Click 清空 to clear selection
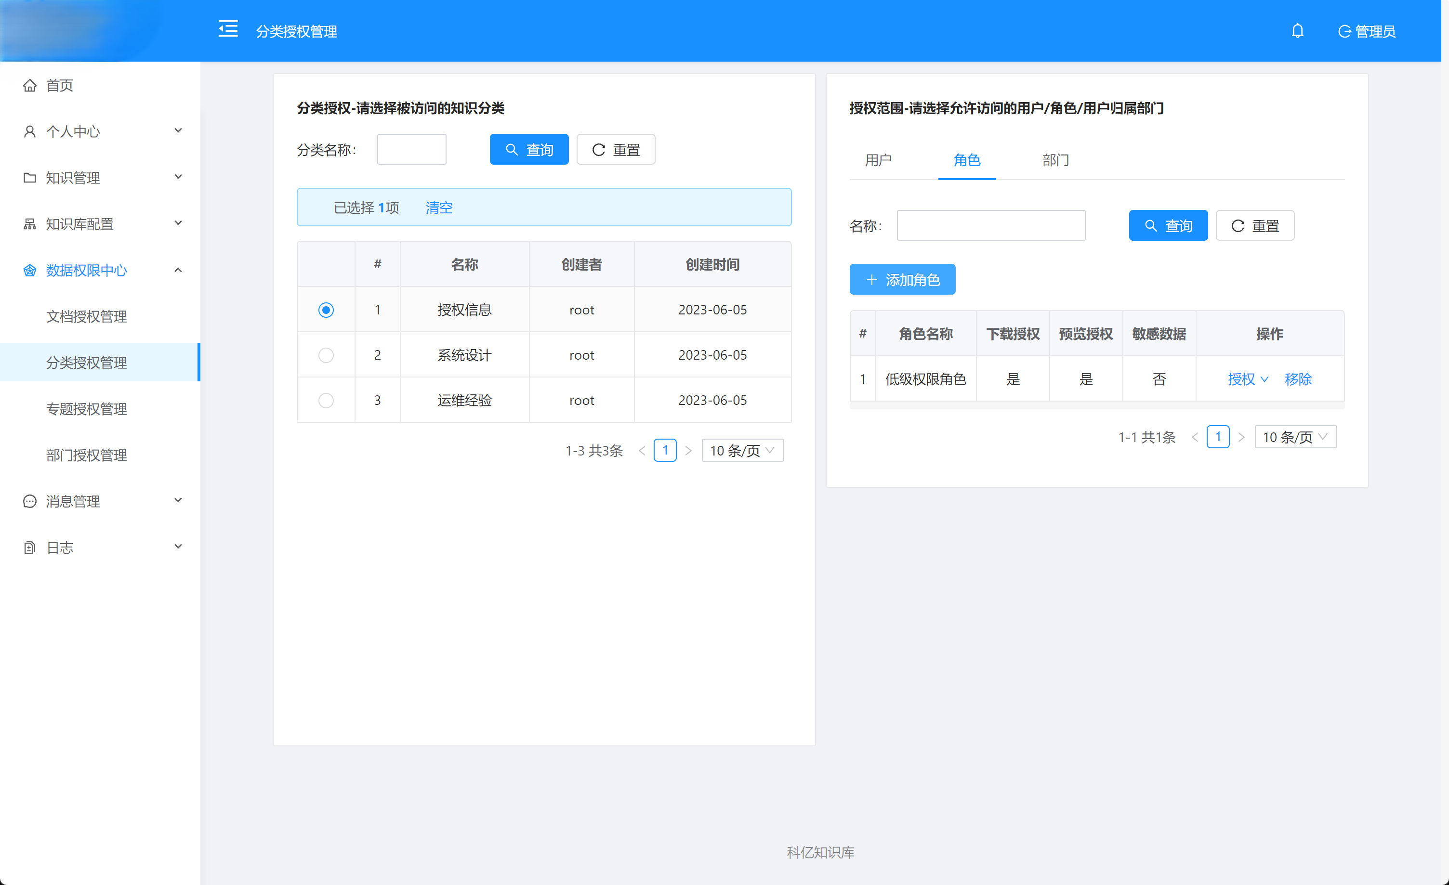The height and width of the screenshot is (885, 1449). pyautogui.click(x=439, y=207)
